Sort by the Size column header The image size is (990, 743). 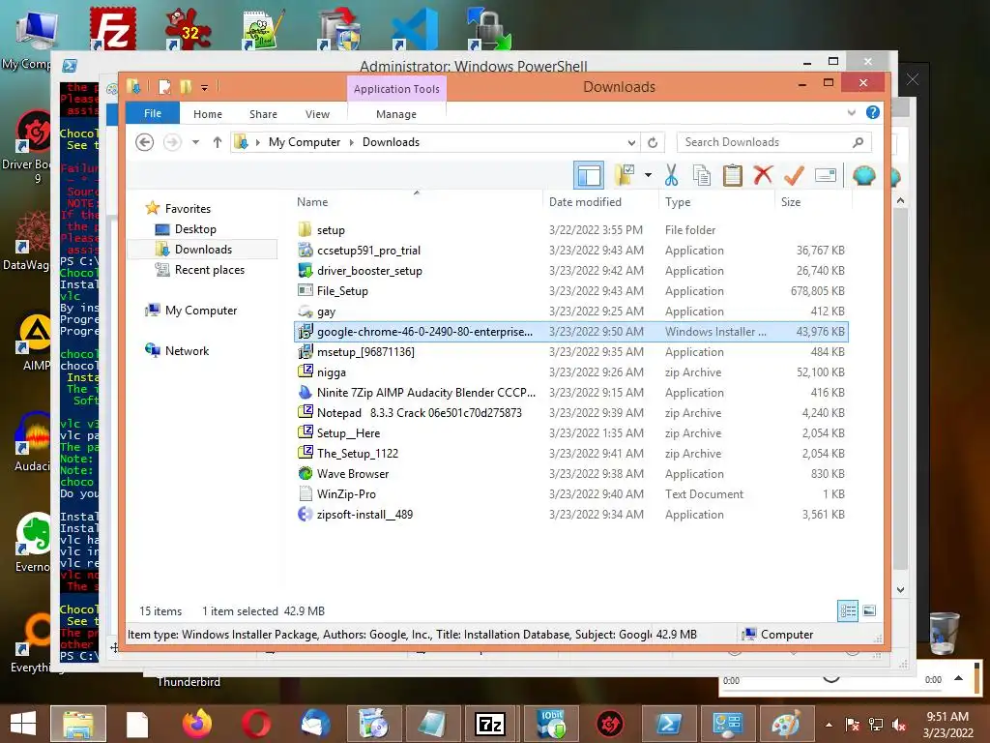[x=791, y=202]
